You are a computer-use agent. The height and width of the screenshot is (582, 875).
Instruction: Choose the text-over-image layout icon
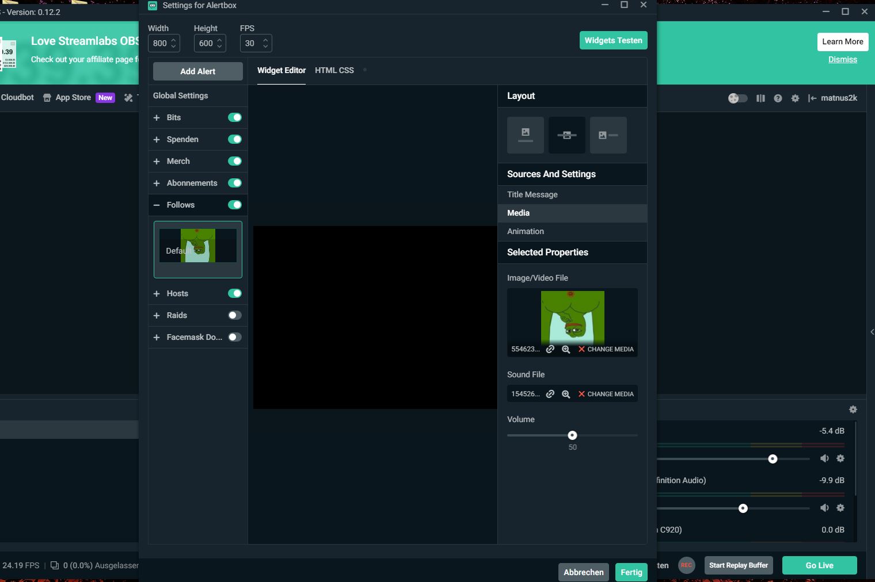[x=566, y=135]
